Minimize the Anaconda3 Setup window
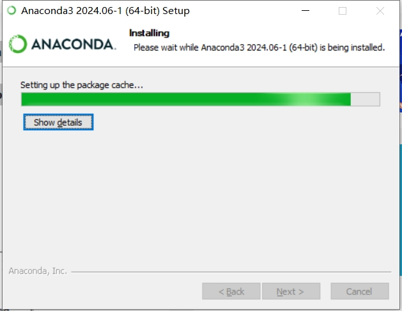 (305, 11)
